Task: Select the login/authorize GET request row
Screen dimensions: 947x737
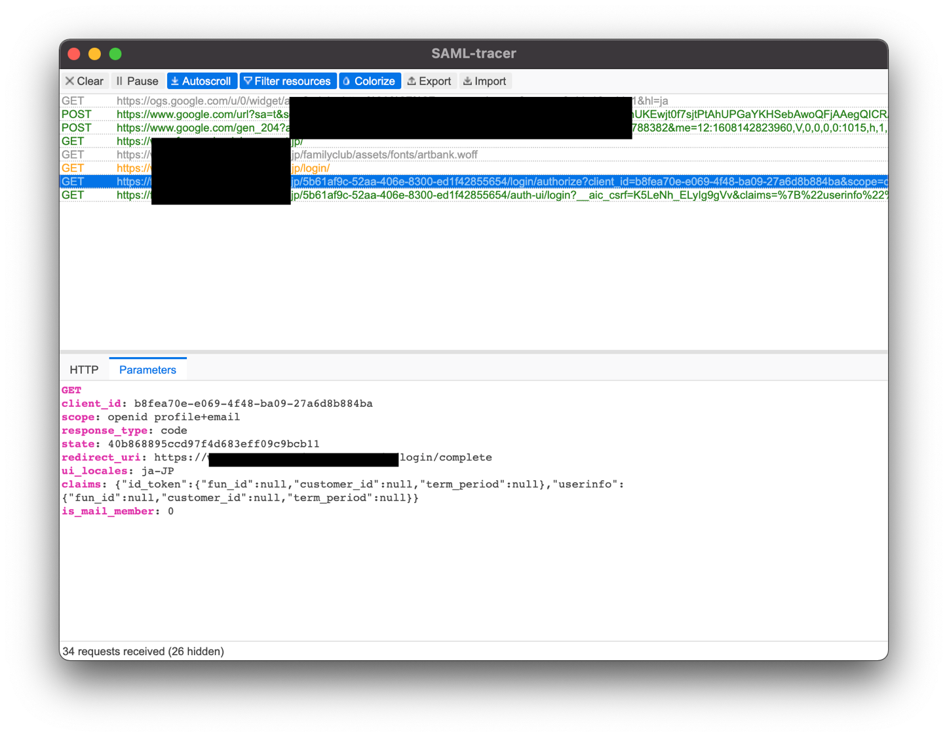Action: 473,181
